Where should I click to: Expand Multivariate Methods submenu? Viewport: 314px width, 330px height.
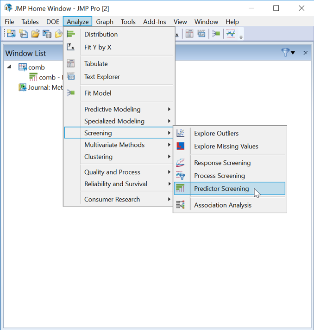coord(119,145)
